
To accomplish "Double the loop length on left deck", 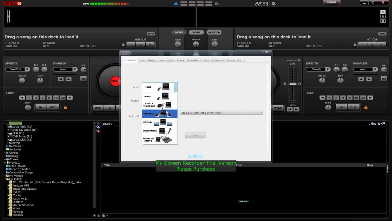I will [70, 98].
